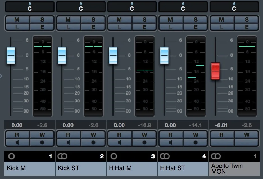Click the pan control on Kick M
The image size is (263, 179).
pyautogui.click(x=30, y=7)
